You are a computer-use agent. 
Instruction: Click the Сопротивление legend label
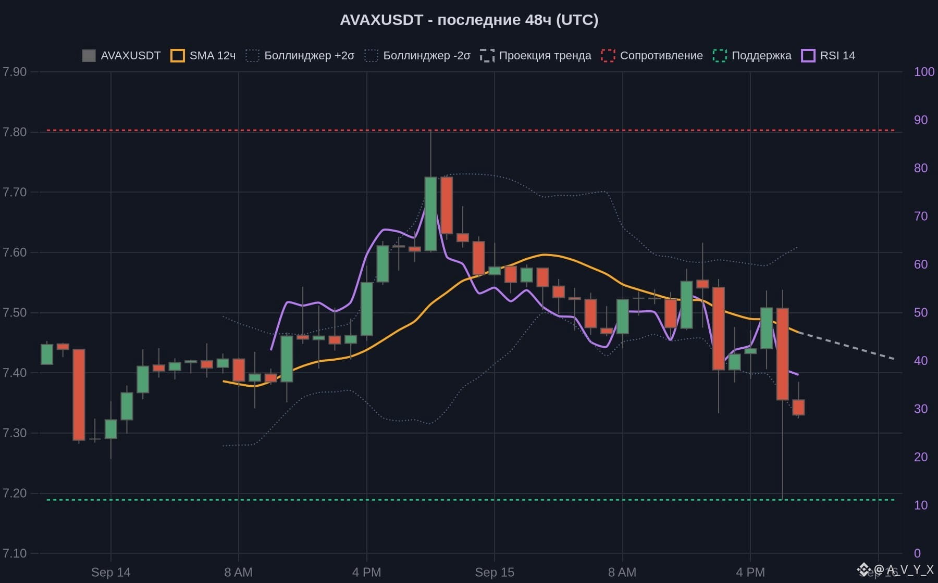pos(661,56)
